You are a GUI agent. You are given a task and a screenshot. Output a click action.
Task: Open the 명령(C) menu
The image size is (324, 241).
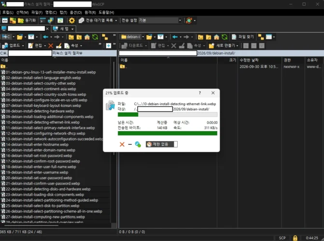point(51,13)
